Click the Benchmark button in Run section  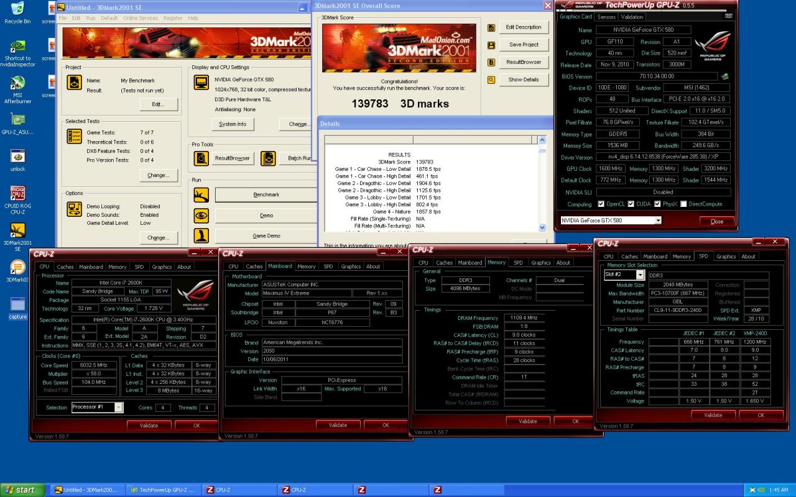[266, 195]
